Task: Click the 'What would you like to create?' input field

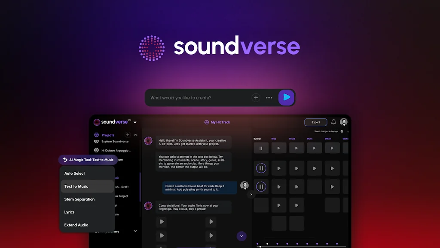Action: (189, 97)
